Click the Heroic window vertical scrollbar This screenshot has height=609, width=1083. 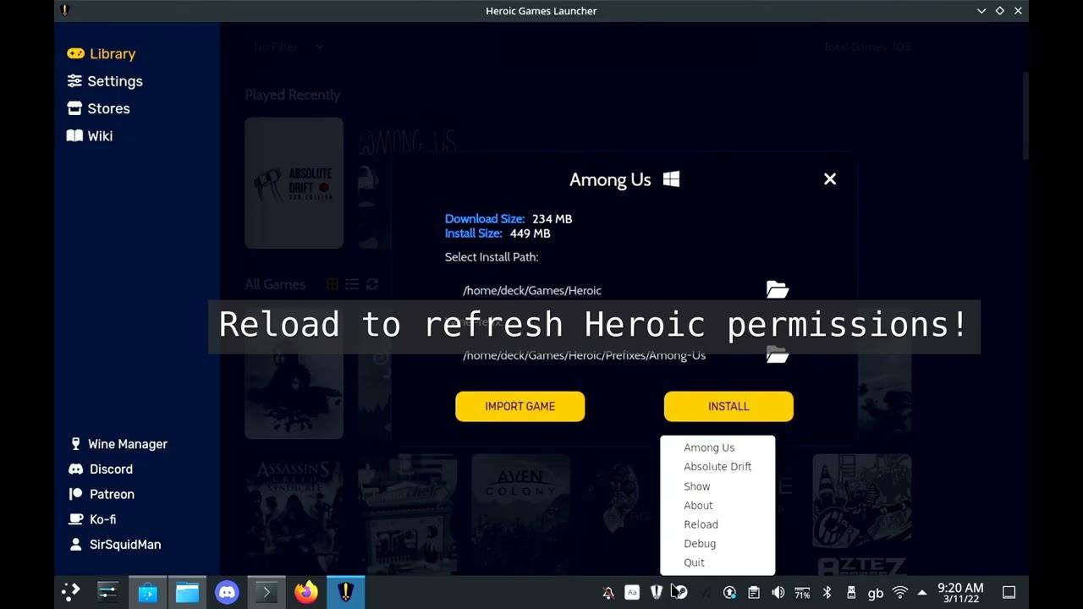click(1025, 114)
